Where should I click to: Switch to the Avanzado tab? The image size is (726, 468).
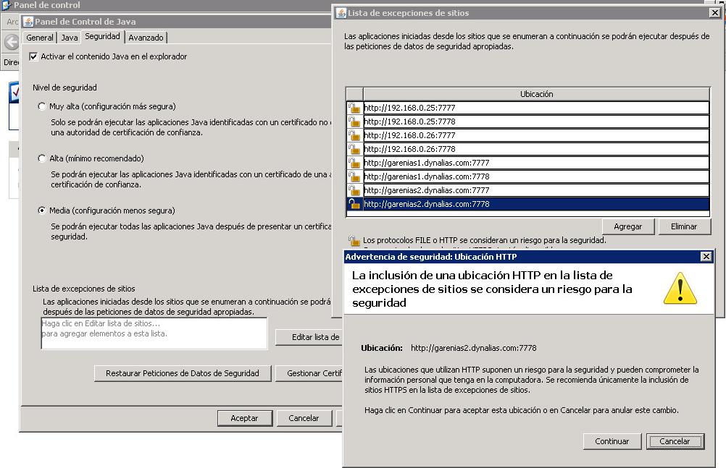(146, 38)
